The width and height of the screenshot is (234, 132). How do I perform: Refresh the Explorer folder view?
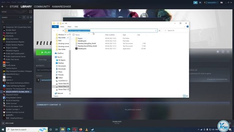[x=159, y=30]
